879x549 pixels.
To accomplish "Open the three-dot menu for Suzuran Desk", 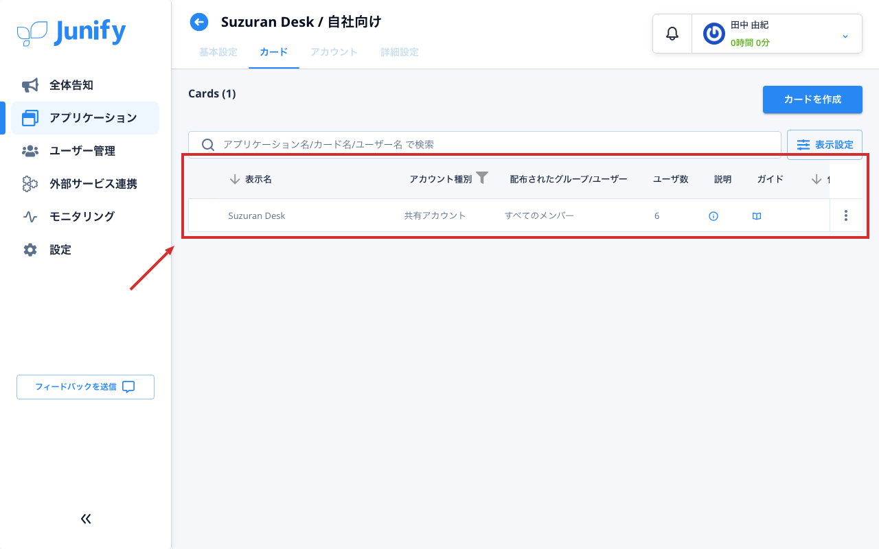I will pyautogui.click(x=846, y=215).
